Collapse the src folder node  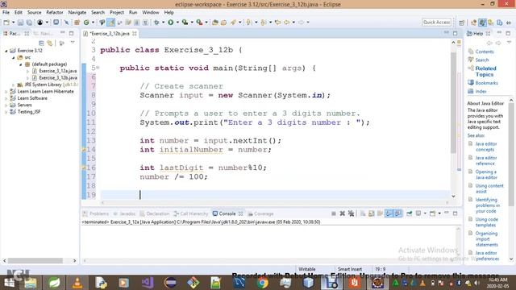[13, 57]
